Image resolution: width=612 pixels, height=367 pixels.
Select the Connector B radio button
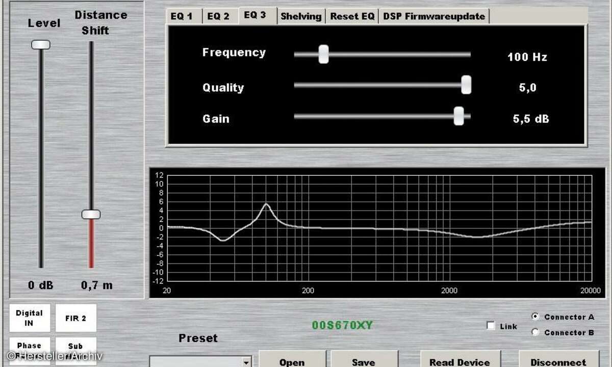pyautogui.click(x=535, y=332)
